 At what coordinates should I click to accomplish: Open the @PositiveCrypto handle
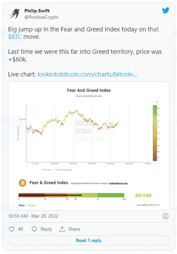tap(41, 17)
